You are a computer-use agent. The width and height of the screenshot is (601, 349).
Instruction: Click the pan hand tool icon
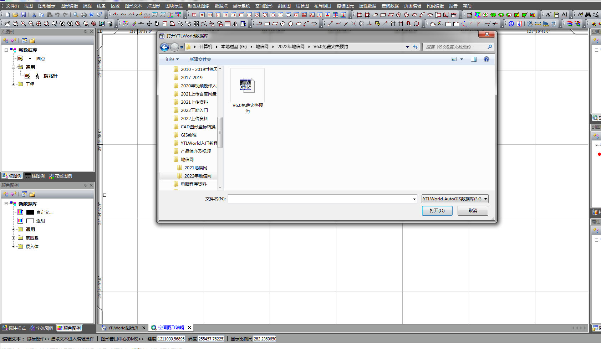(x=7, y=24)
